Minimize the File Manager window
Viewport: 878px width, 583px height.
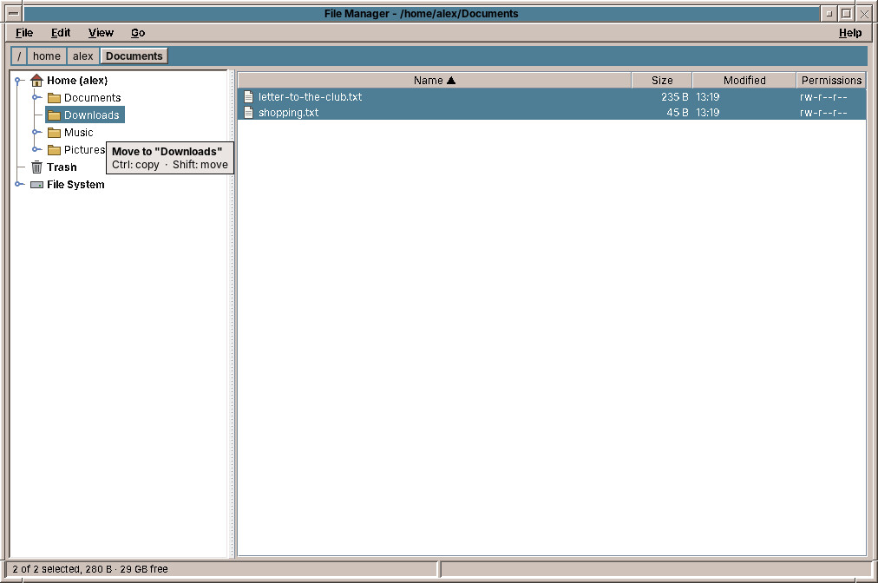pyautogui.click(x=829, y=13)
